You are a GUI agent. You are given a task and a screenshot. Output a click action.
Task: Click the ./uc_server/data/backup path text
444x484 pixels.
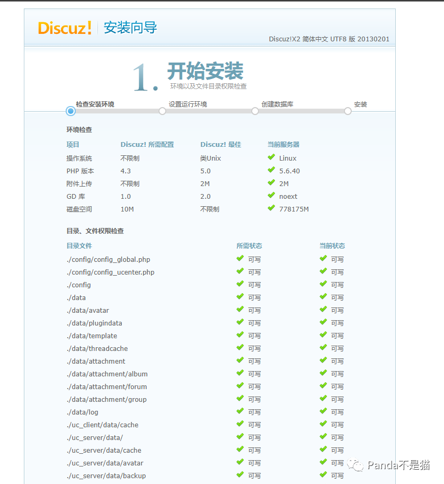click(106, 476)
